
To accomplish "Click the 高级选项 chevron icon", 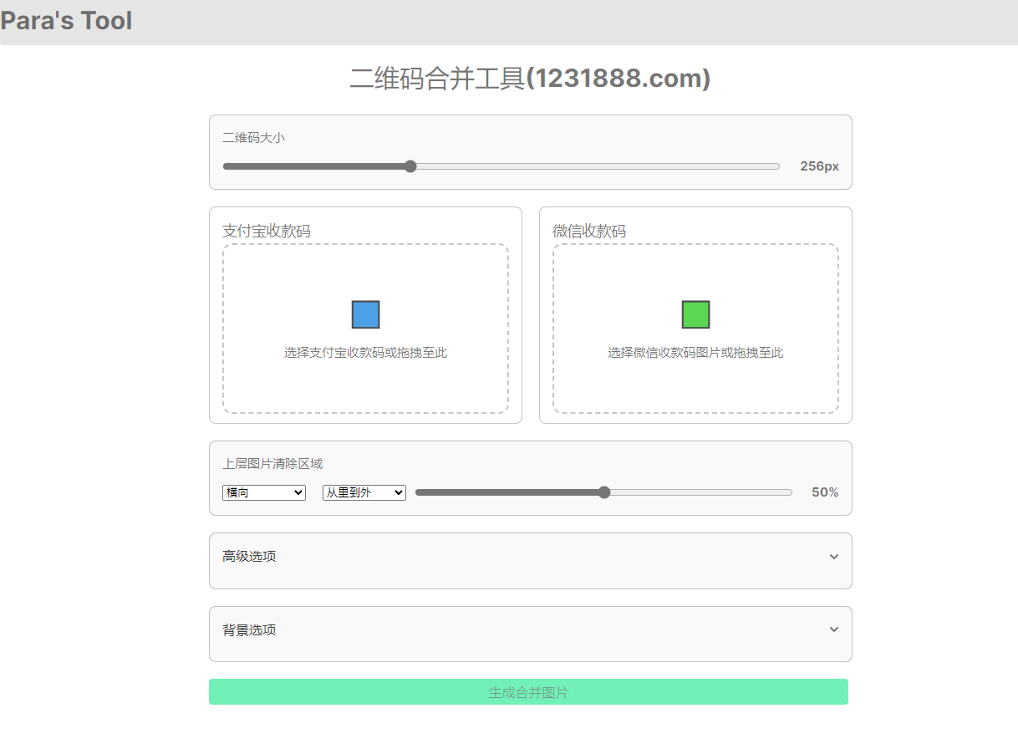I will coord(832,556).
